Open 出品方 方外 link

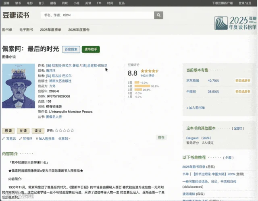(x=52, y=86)
